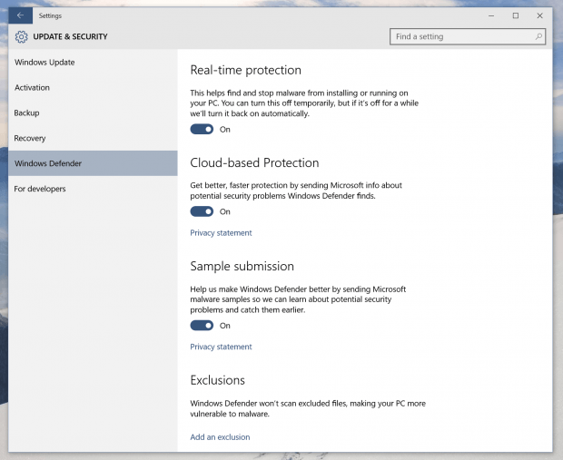Click the UPDATE & SECURITY header title
Image resolution: width=563 pixels, height=460 pixels.
point(71,36)
